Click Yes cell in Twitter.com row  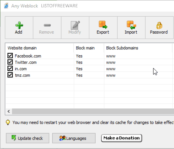tap(79, 63)
